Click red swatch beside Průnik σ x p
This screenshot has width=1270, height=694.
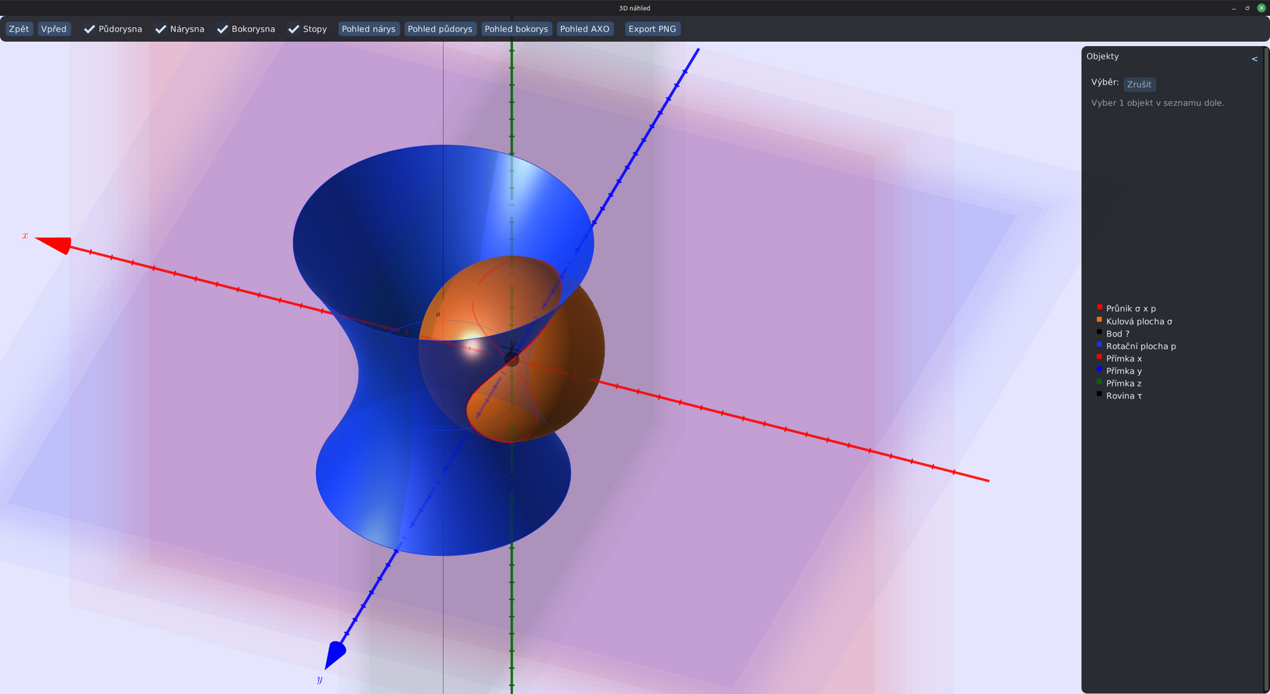point(1099,307)
